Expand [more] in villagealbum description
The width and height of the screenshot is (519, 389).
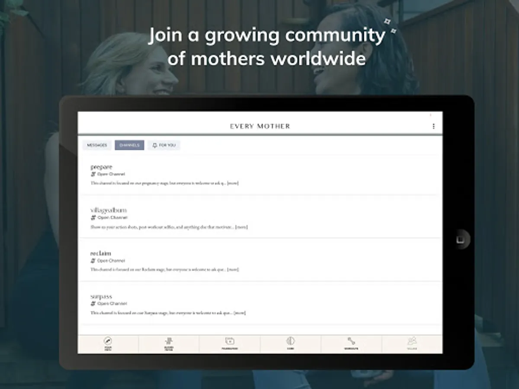click(x=241, y=227)
